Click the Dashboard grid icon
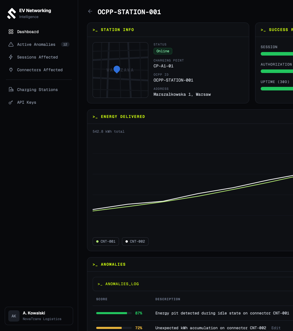293x331 pixels. [11, 32]
